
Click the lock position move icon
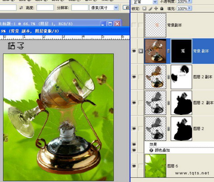(x=156, y=9)
